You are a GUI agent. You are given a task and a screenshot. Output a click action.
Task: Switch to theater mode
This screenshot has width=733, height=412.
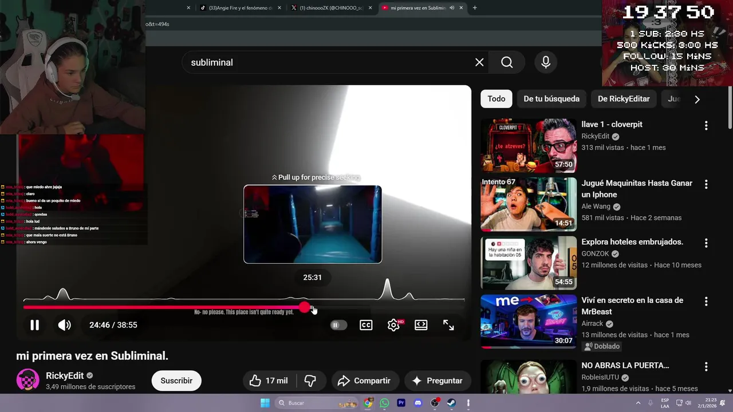pos(421,325)
